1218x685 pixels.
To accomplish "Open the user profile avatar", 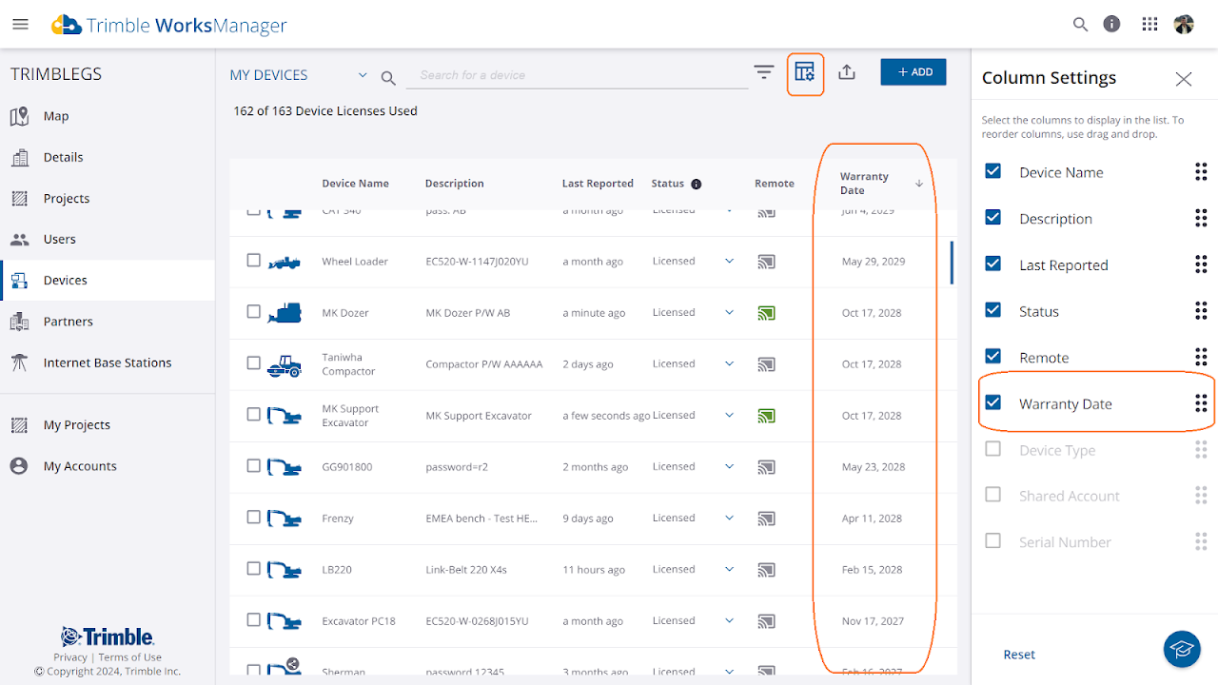I will pos(1184,25).
